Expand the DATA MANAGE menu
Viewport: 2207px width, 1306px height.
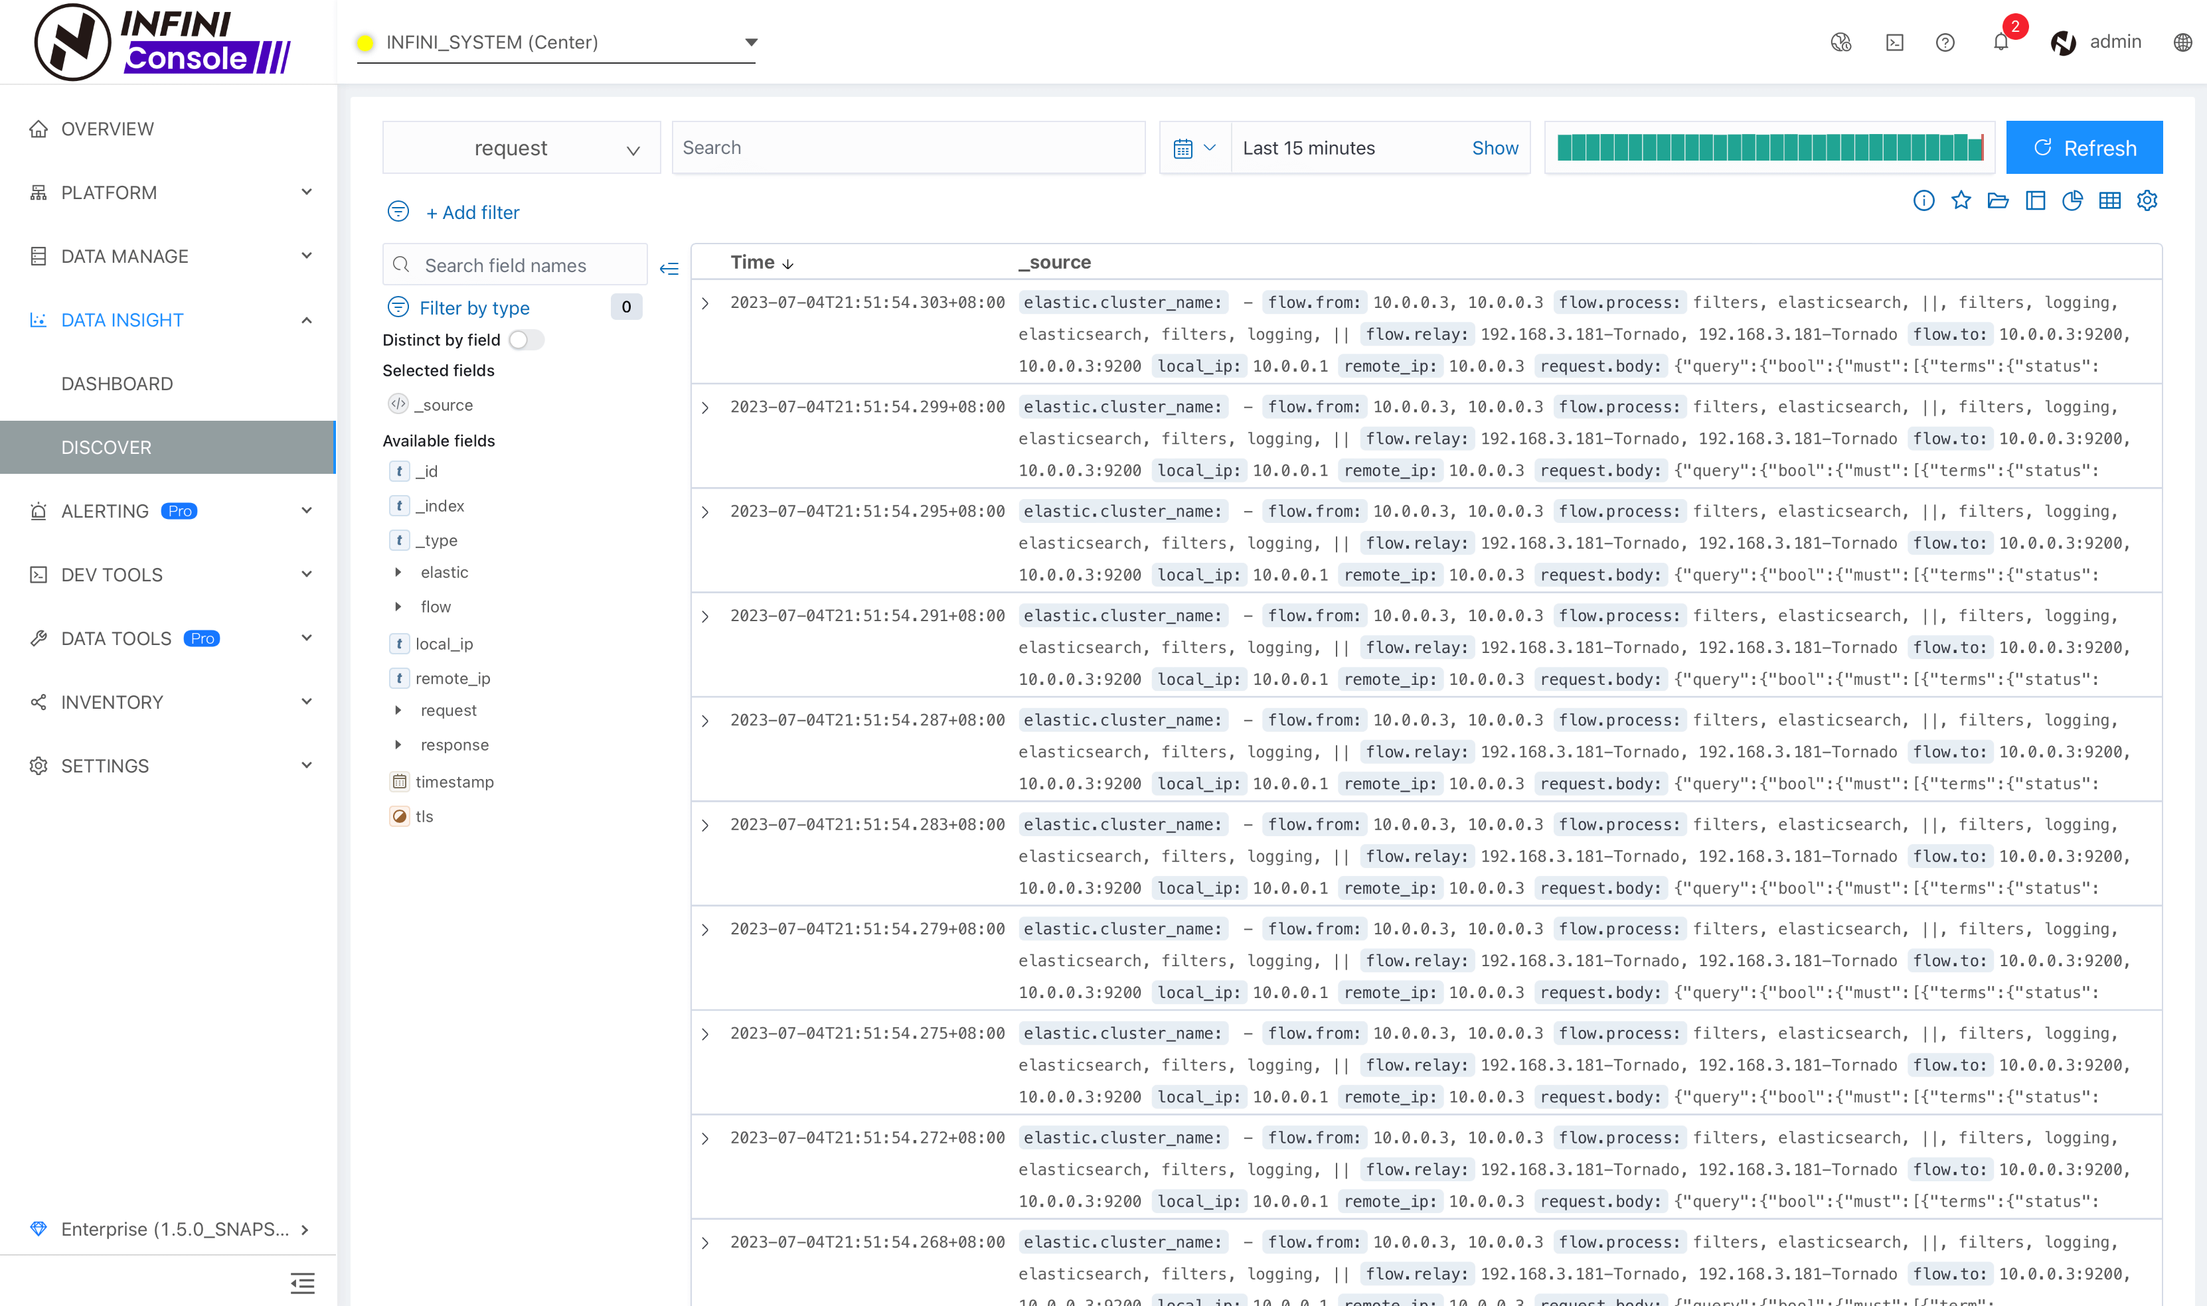tap(168, 256)
